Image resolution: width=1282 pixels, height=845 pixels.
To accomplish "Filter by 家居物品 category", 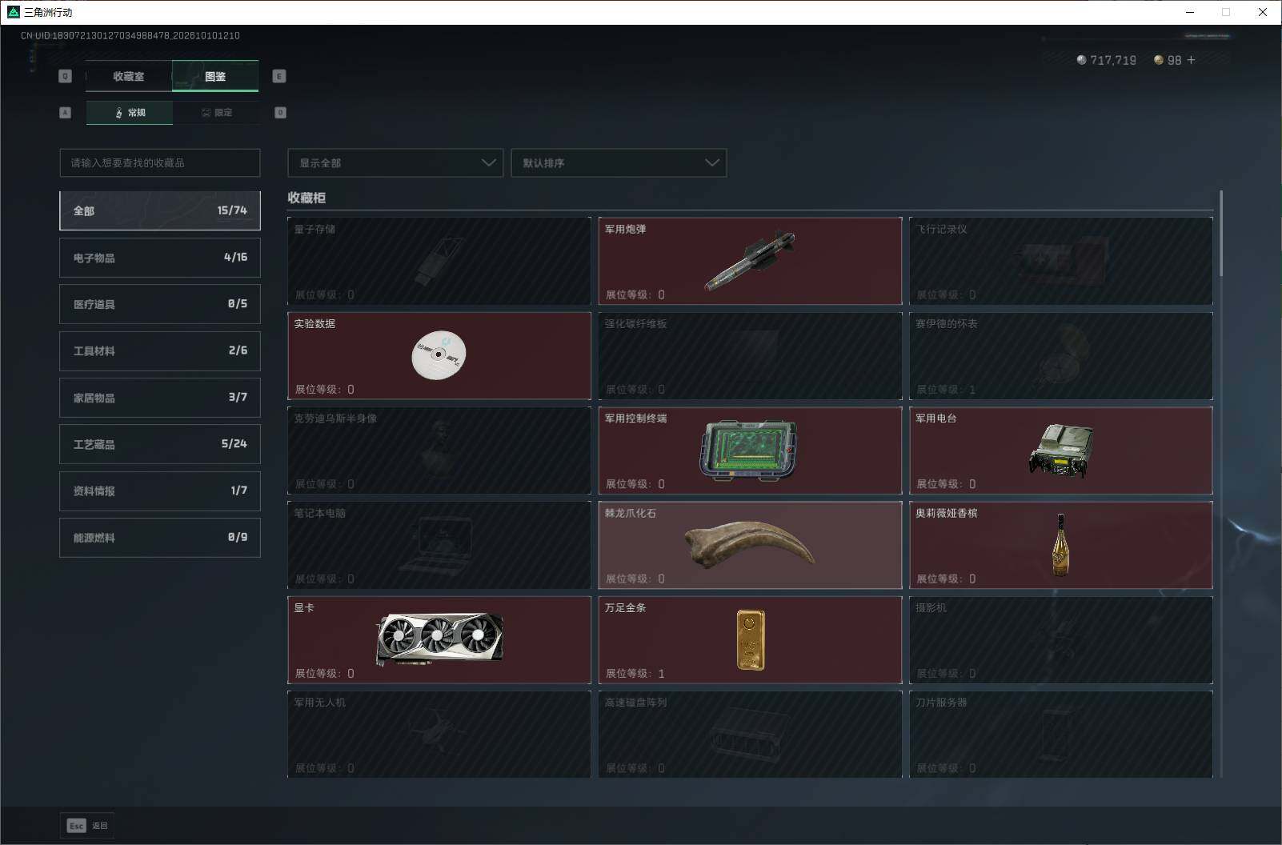I will tap(160, 398).
